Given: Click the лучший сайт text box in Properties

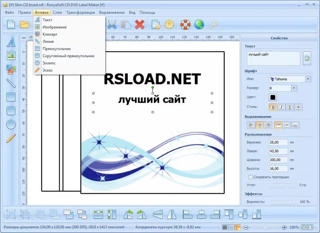Looking at the screenshot, I should (274, 58).
